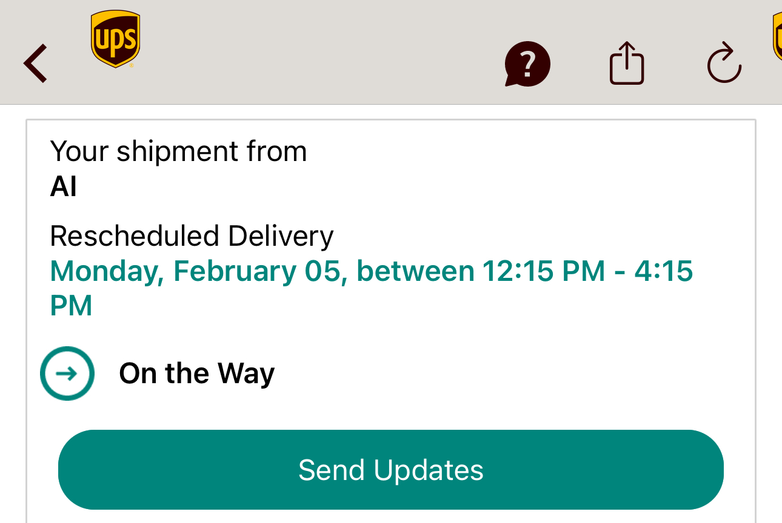Screen dimensions: 782x523
Task: Select the sender name "AI"
Action: 63,187
